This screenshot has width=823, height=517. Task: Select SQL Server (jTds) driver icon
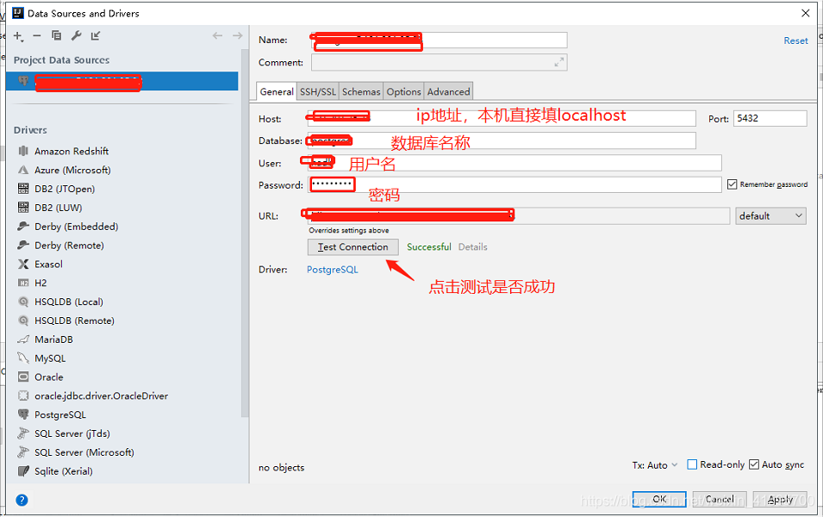[23, 433]
